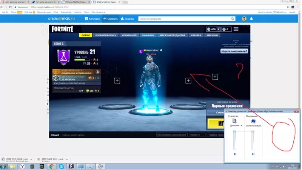
Task: Expand Все проекты dropdown
Action: coord(99,12)
